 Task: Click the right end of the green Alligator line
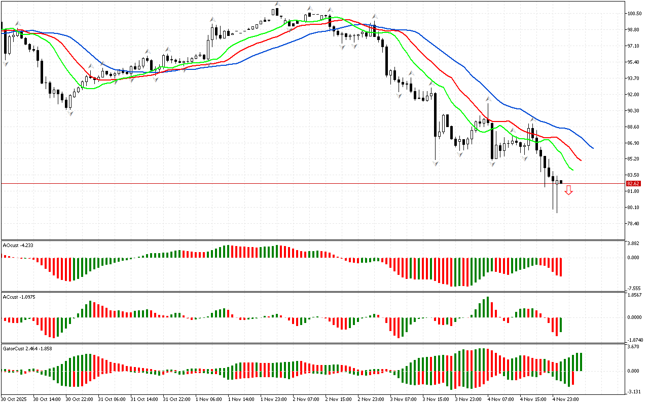(572, 170)
